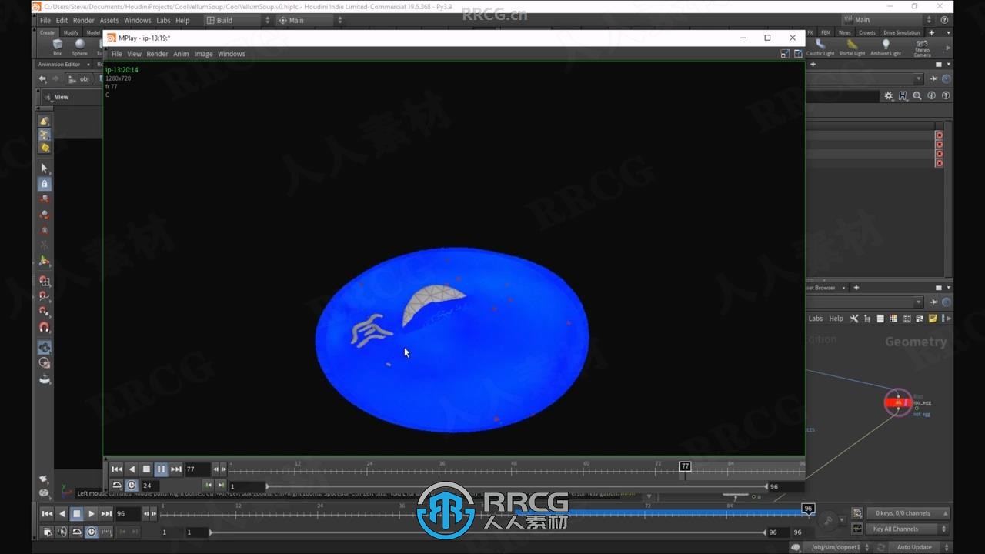This screenshot has height=554, width=985.
Task: Open parameter path combo box arrow
Action: coord(919,78)
